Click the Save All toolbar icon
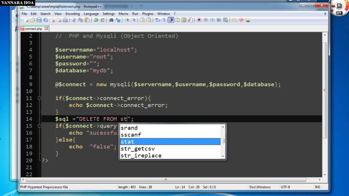Image resolution: width=349 pixels, height=196 pixels. pyautogui.click(x=46, y=20)
